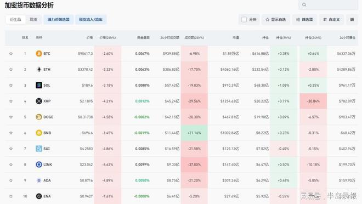Select LINK open interest change -10.18%
Screen dimensions: 362x204
point(313,165)
